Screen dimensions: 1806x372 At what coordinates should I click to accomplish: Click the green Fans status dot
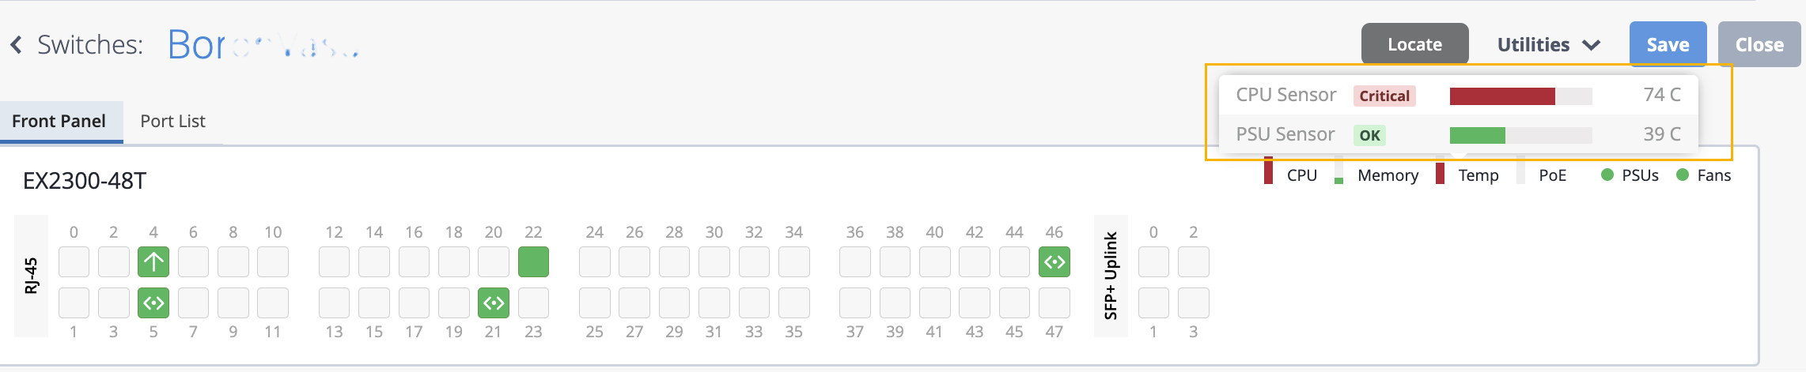pos(1683,175)
